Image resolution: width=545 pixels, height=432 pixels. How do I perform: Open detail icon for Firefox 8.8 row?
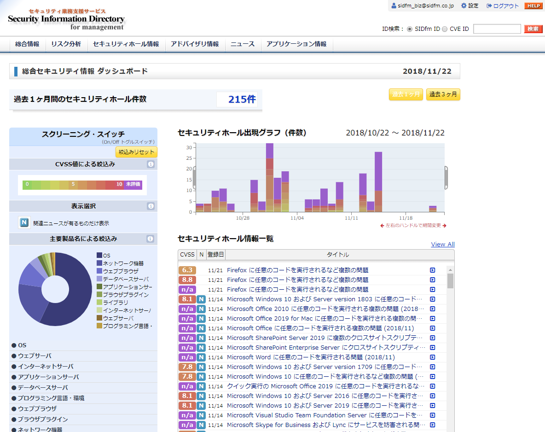coord(432,280)
